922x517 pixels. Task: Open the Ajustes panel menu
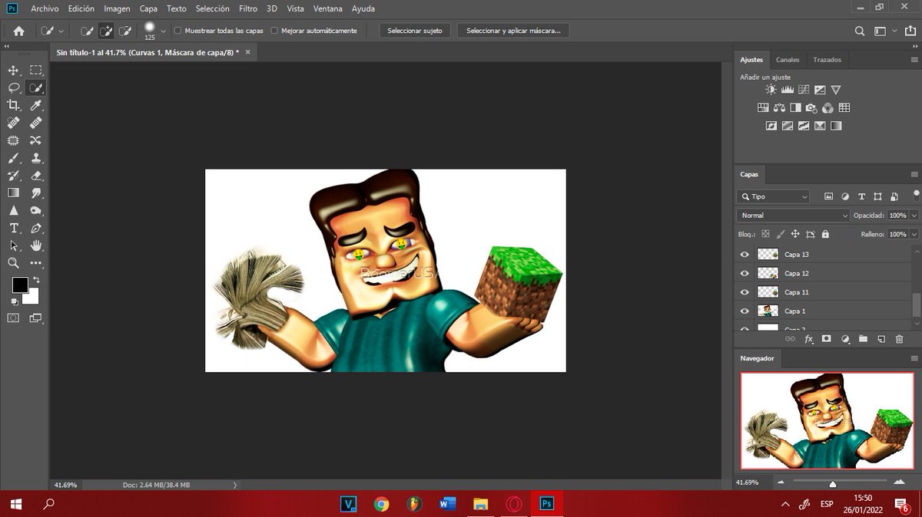(x=914, y=60)
